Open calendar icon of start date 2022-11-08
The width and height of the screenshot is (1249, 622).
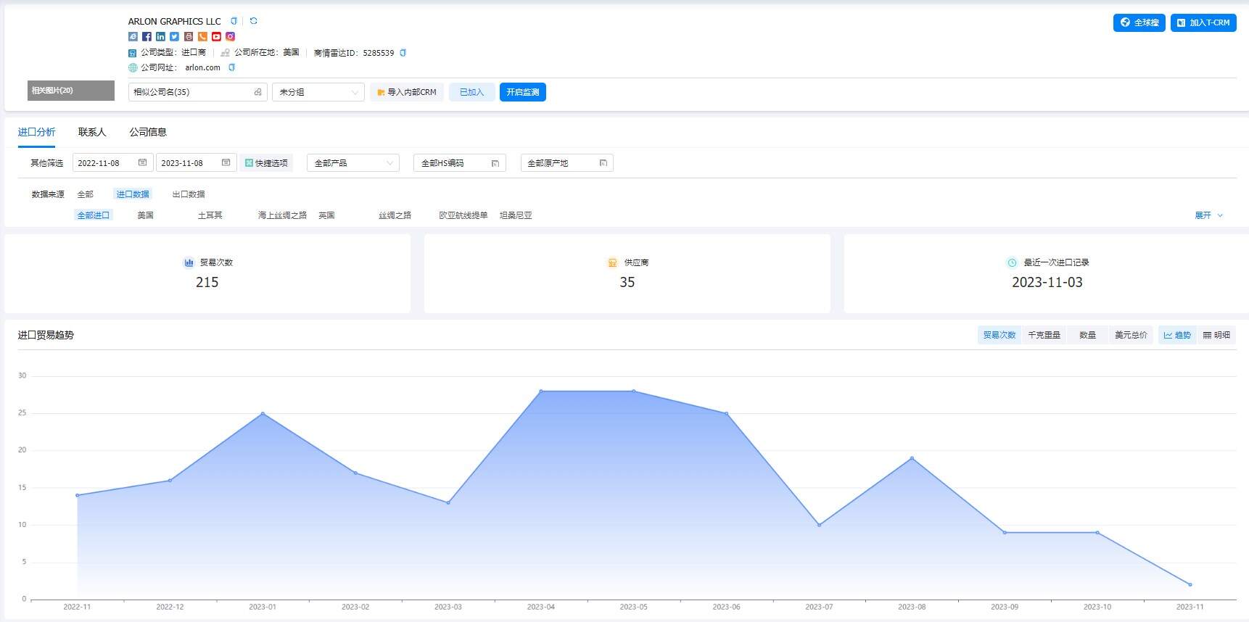click(x=142, y=162)
